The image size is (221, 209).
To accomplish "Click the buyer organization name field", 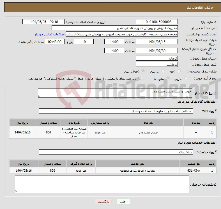I will (x=115, y=28).
